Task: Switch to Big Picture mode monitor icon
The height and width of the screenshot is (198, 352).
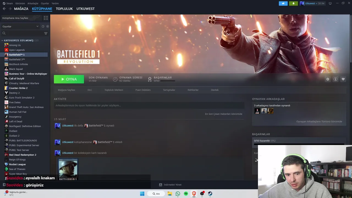Action: point(330,3)
